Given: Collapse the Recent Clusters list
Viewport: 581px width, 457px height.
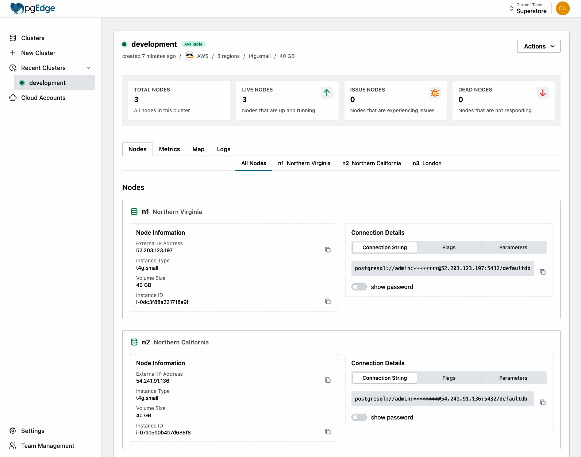Looking at the screenshot, I should click(88, 68).
